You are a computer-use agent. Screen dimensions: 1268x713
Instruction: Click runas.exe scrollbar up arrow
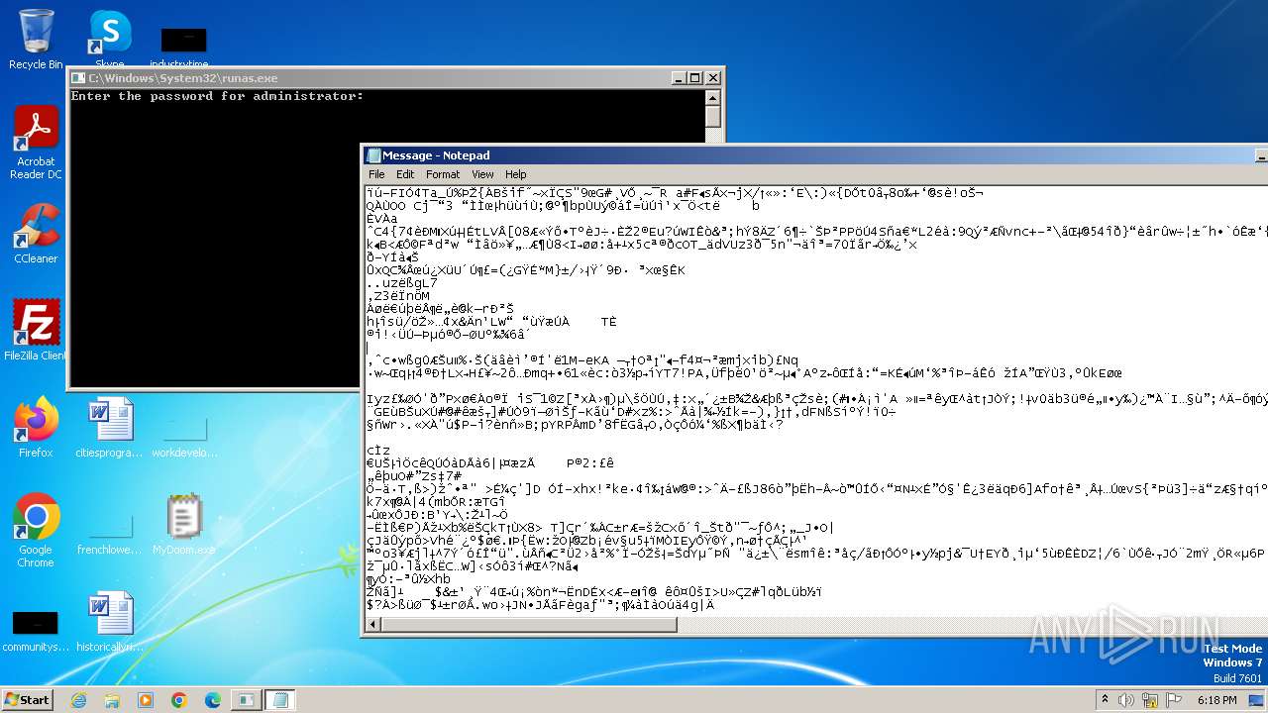coord(713,96)
